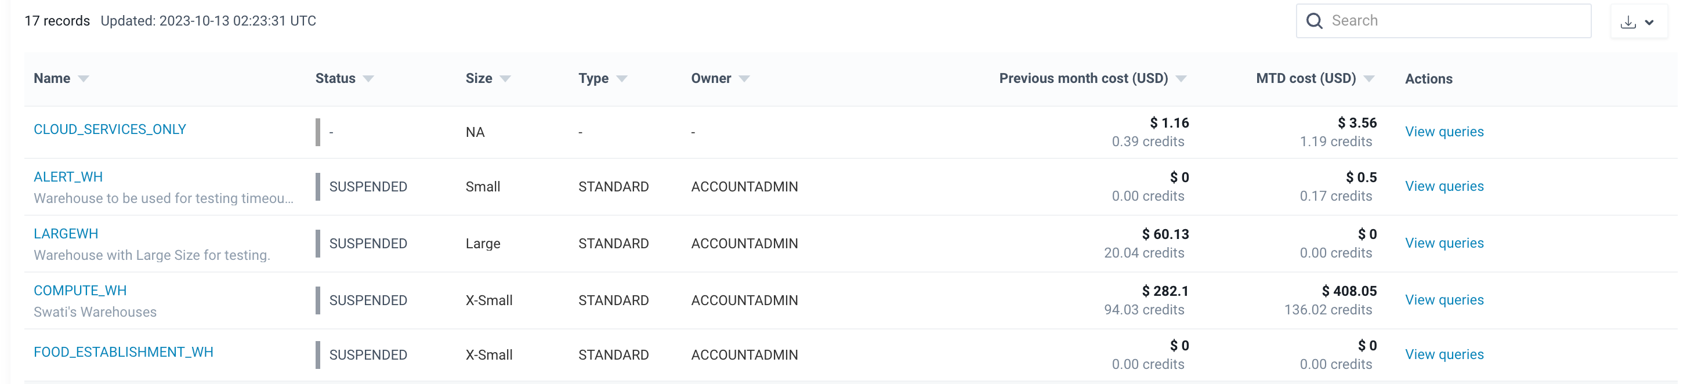Open the ALERT_WH warehouse link
This screenshot has width=1687, height=384.
click(68, 177)
